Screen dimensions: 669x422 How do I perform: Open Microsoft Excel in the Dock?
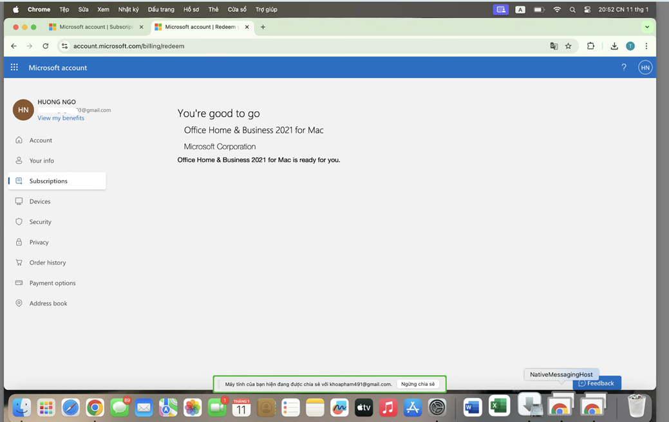coord(499,406)
